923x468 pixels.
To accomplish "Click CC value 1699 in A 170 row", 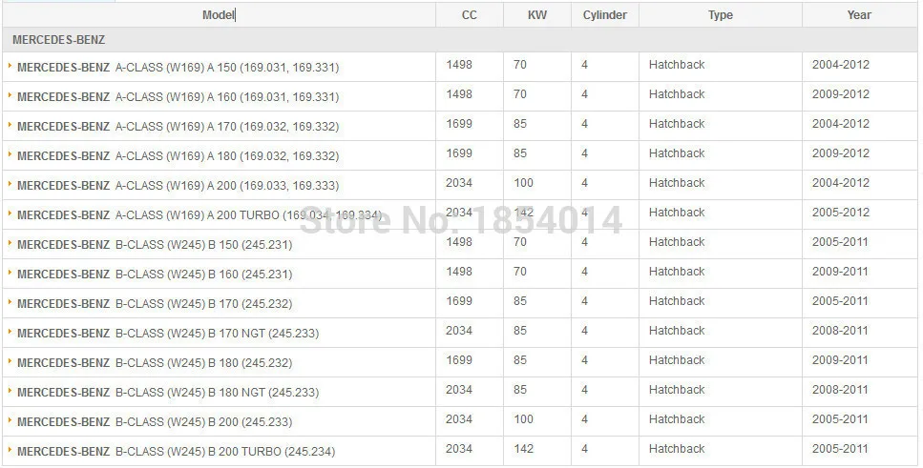I will pos(459,124).
